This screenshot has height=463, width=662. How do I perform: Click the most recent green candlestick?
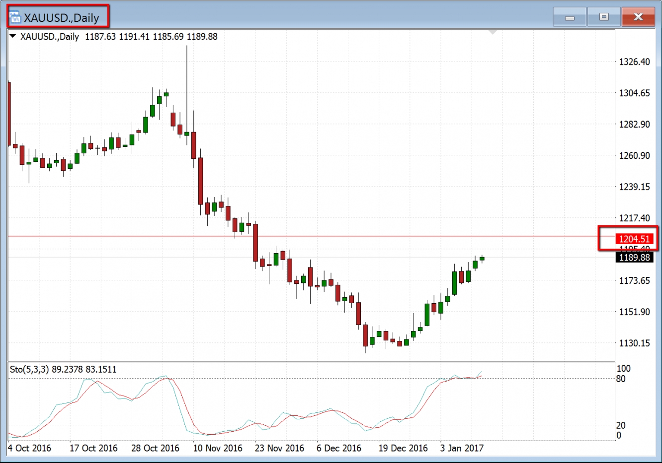click(x=482, y=258)
